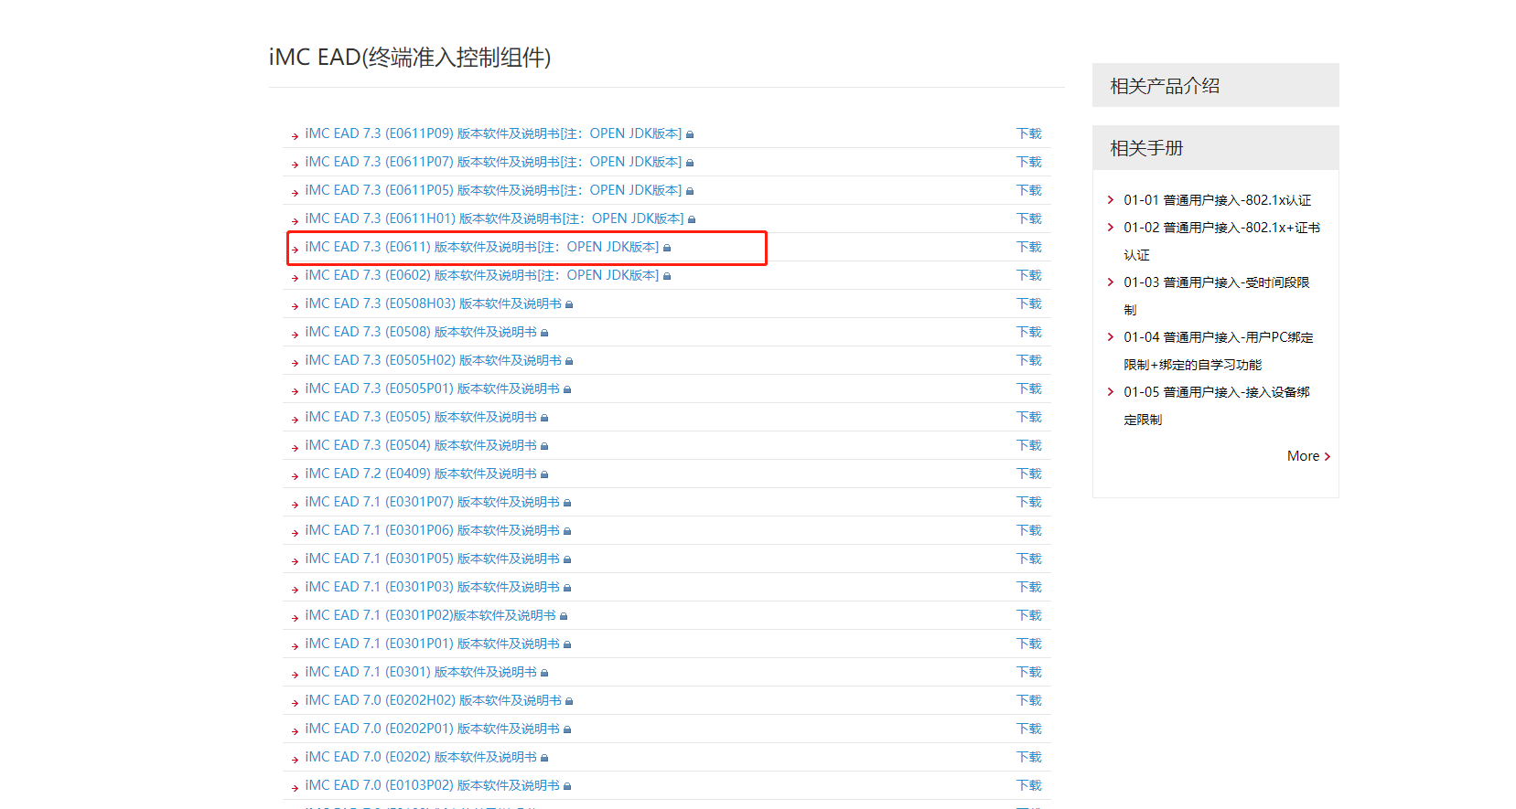This screenshot has height=809, width=1516.
Task: Open iMC EAD 7.1 (E0301P01) software link
Action: (x=433, y=644)
